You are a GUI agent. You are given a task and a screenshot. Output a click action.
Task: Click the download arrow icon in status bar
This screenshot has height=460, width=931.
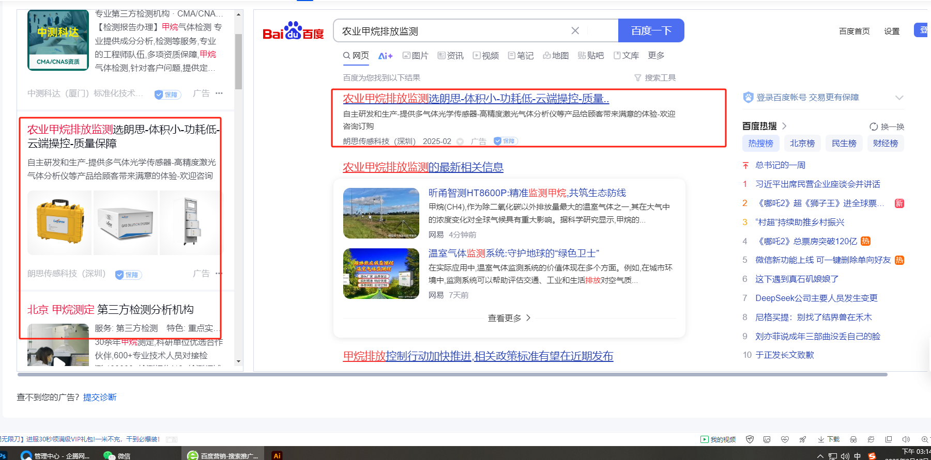pos(821,439)
